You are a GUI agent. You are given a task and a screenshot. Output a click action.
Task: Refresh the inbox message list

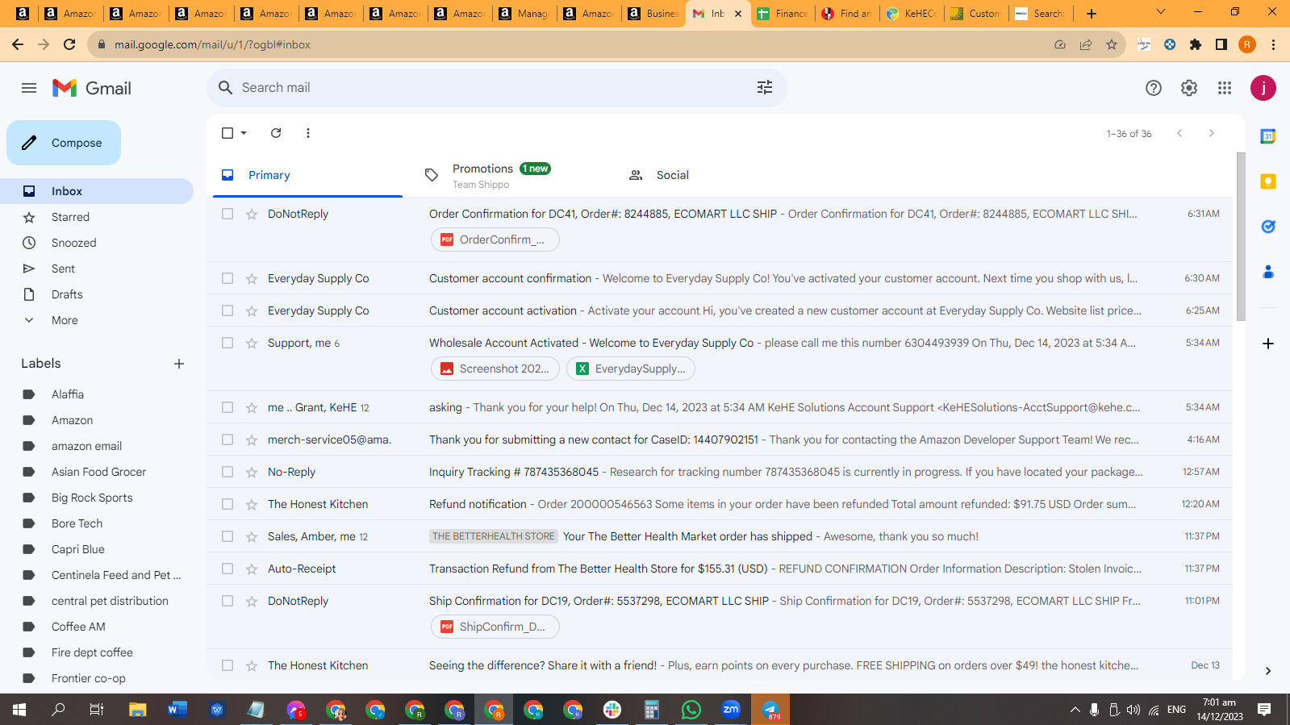(276, 133)
